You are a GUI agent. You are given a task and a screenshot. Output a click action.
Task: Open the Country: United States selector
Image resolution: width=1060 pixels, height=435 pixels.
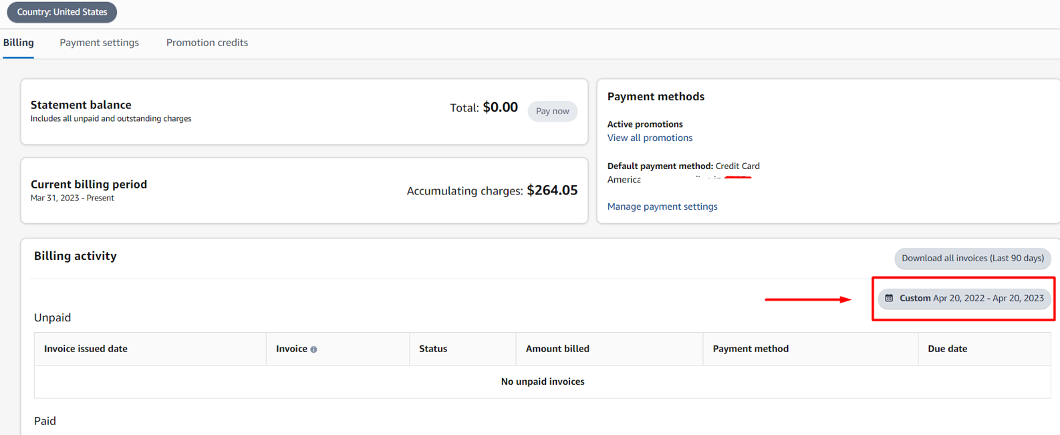(62, 12)
